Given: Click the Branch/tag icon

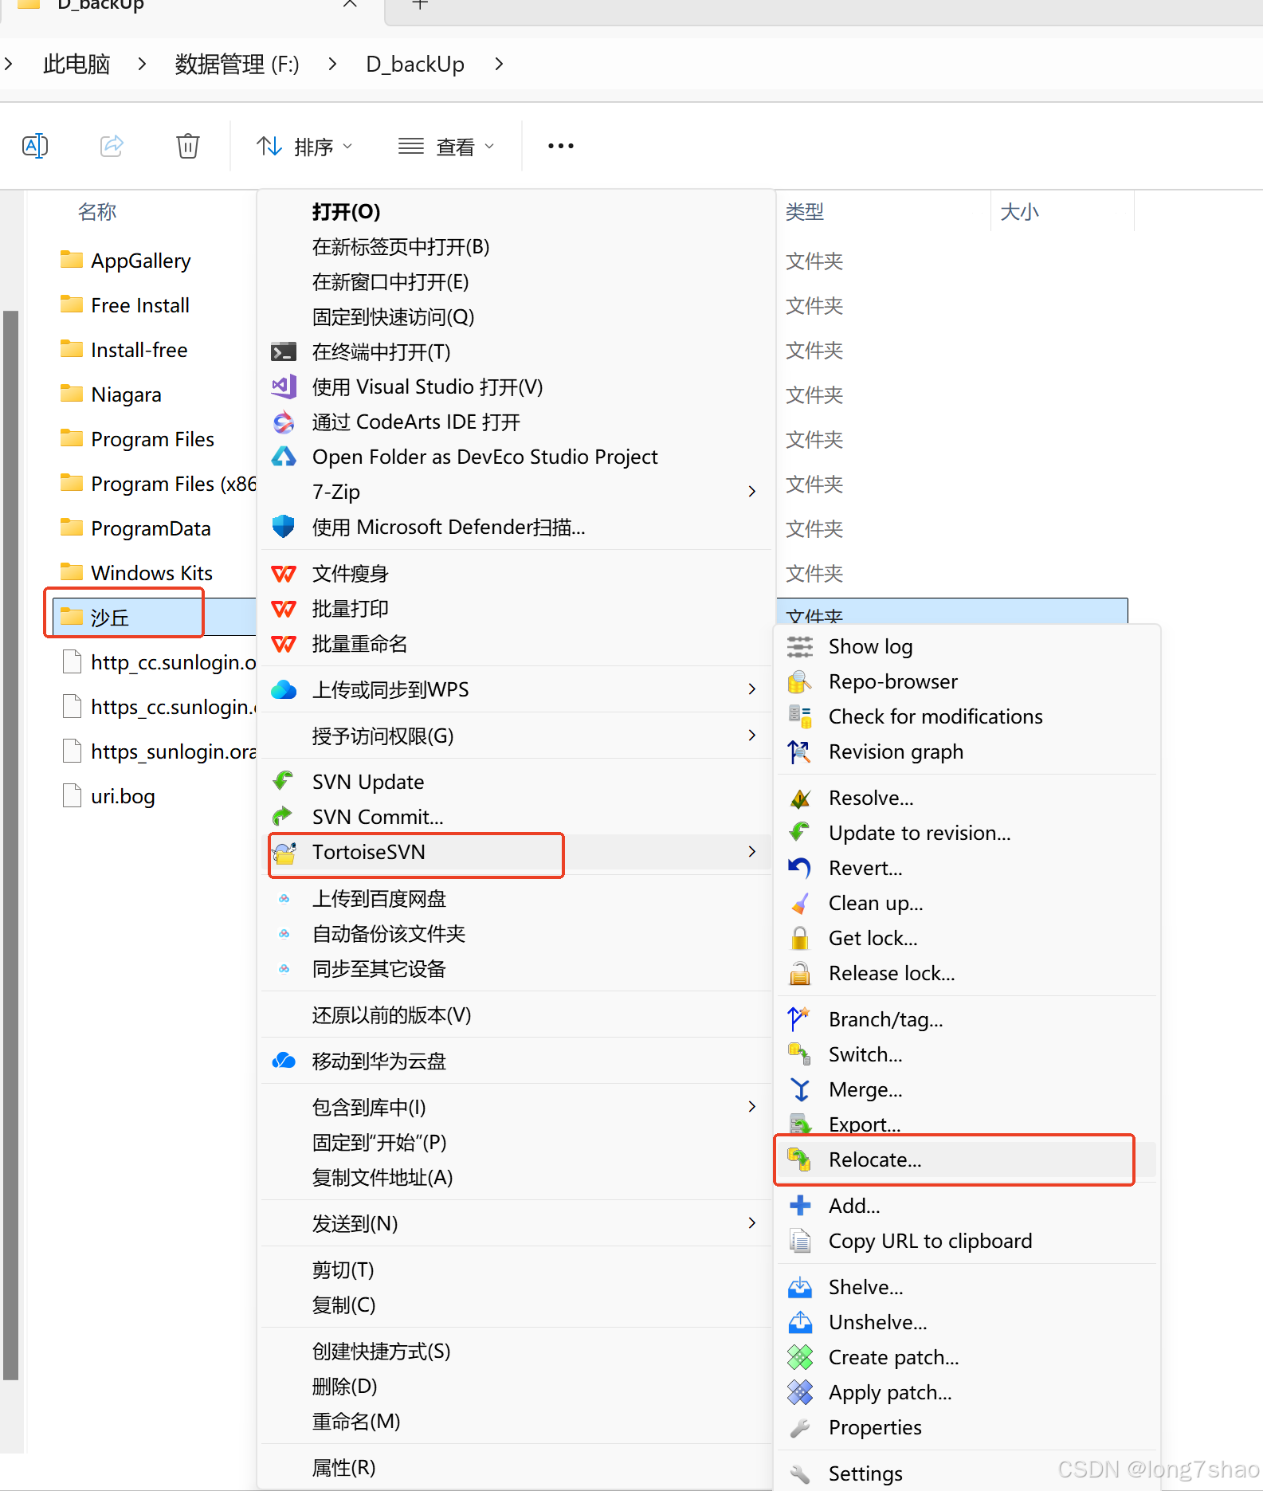Looking at the screenshot, I should coord(800,1020).
